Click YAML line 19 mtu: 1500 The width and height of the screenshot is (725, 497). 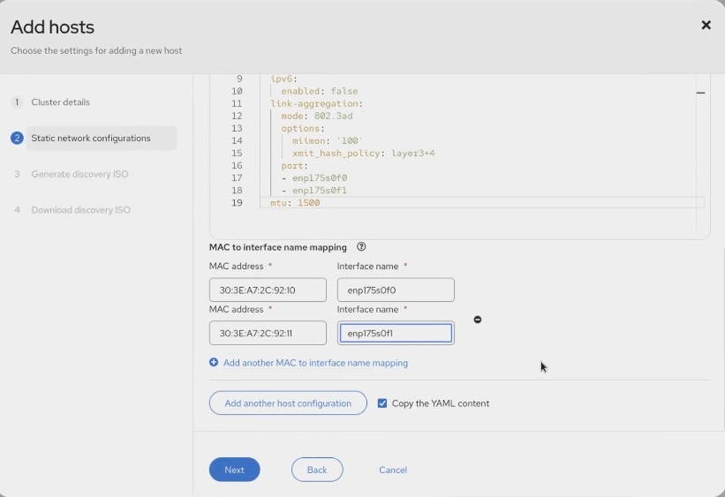(x=295, y=202)
